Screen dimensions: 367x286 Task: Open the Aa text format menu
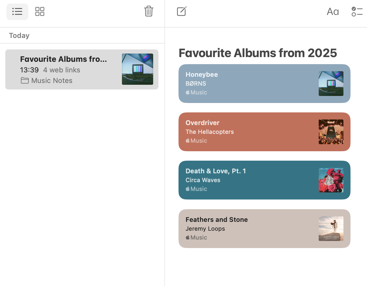click(x=333, y=12)
